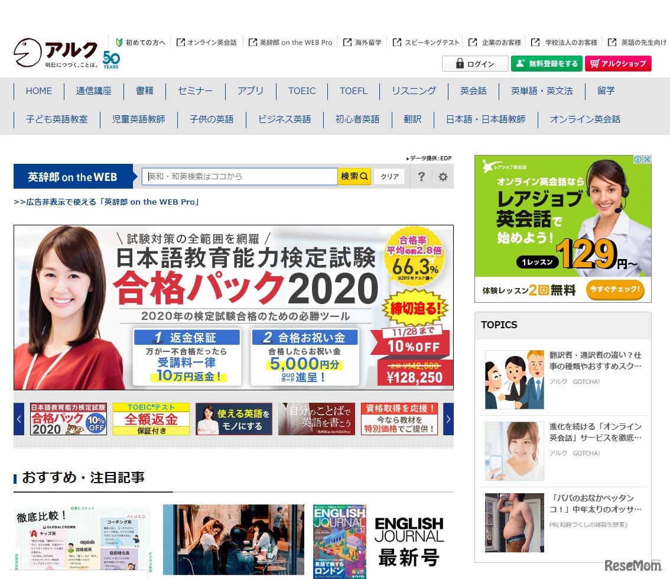Open the 初めての方へ link
Image resolution: width=670 pixels, height=579 pixels.
coord(141,43)
